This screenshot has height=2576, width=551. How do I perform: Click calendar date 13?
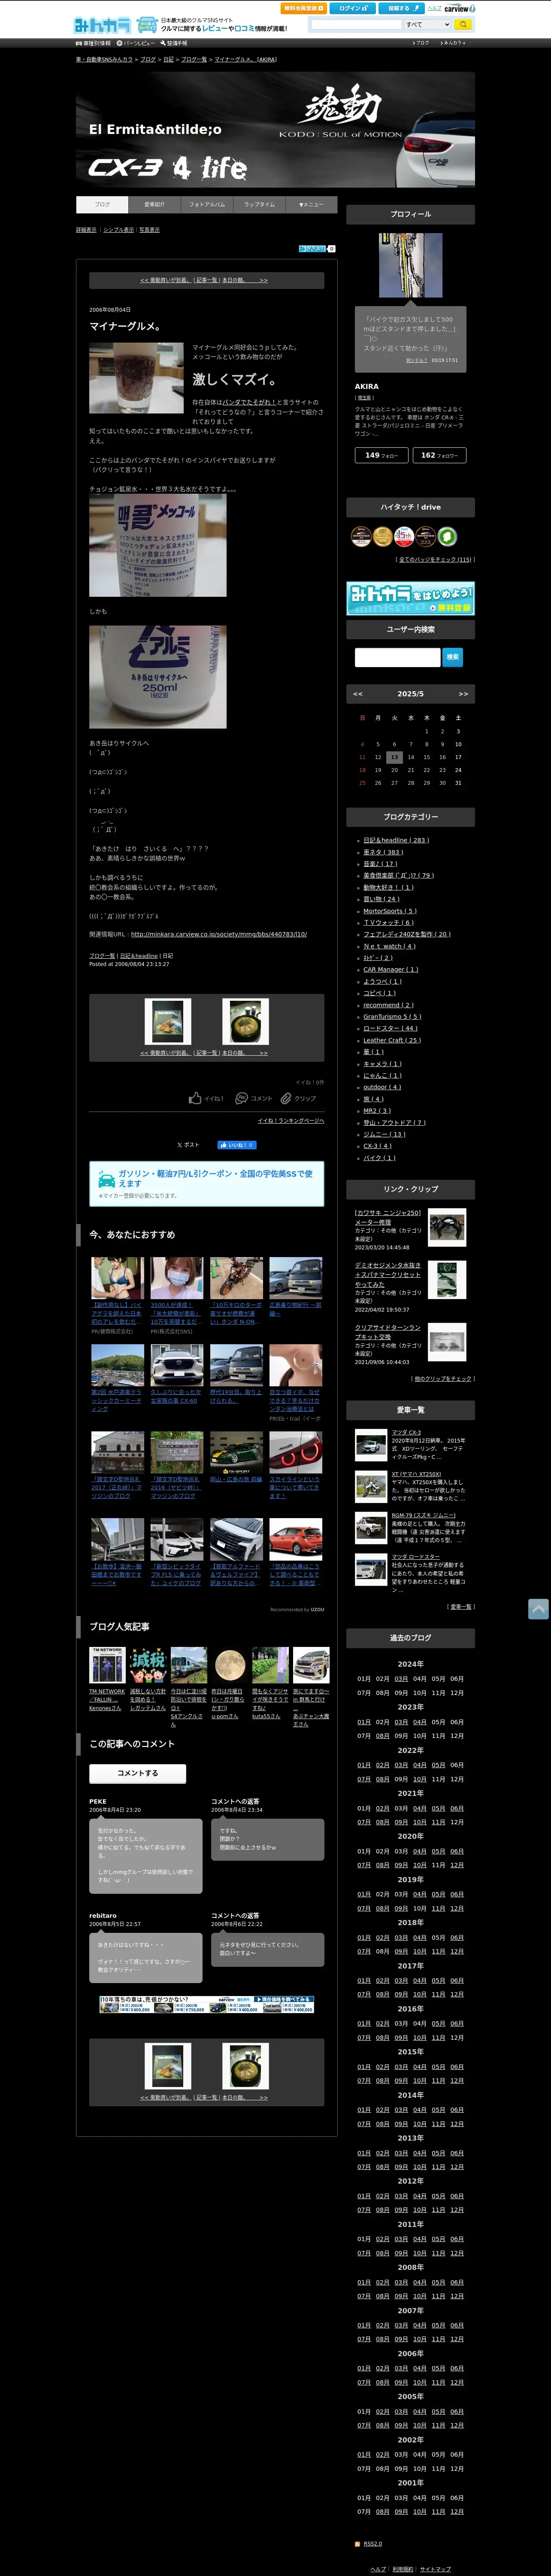394,757
